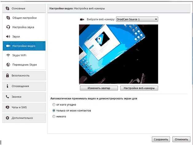
Task: Expand the Звонки section
Action: (x=24, y=97)
